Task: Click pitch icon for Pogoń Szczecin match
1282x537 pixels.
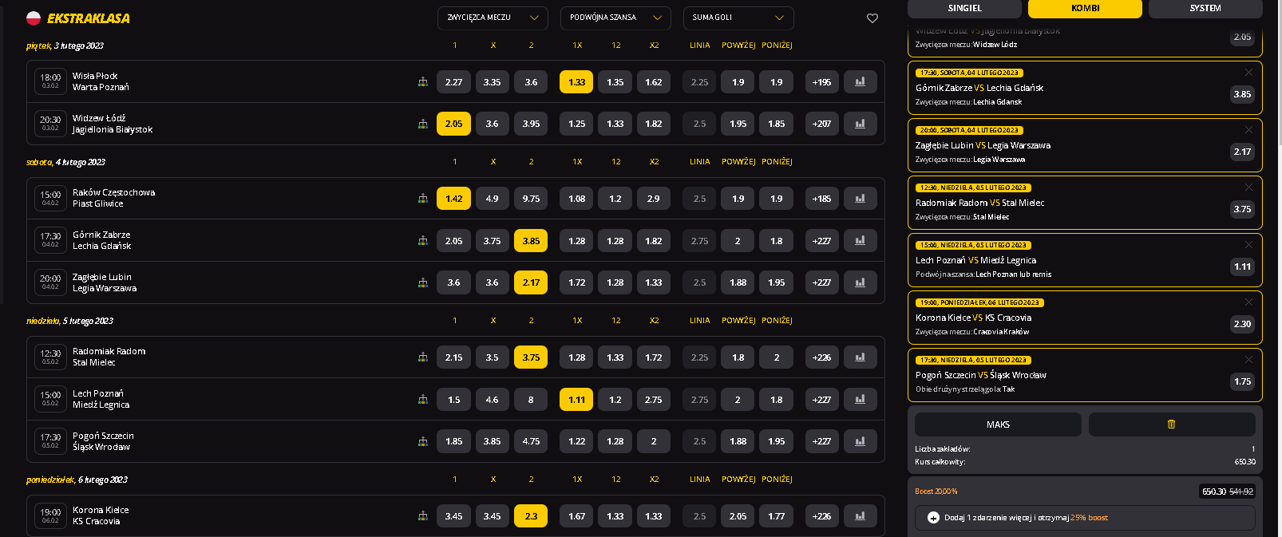Action: (423, 441)
